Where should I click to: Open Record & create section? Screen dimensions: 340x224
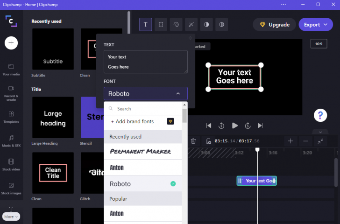click(11, 93)
